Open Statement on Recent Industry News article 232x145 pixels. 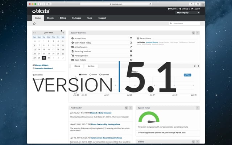pyautogui.click(x=106, y=138)
